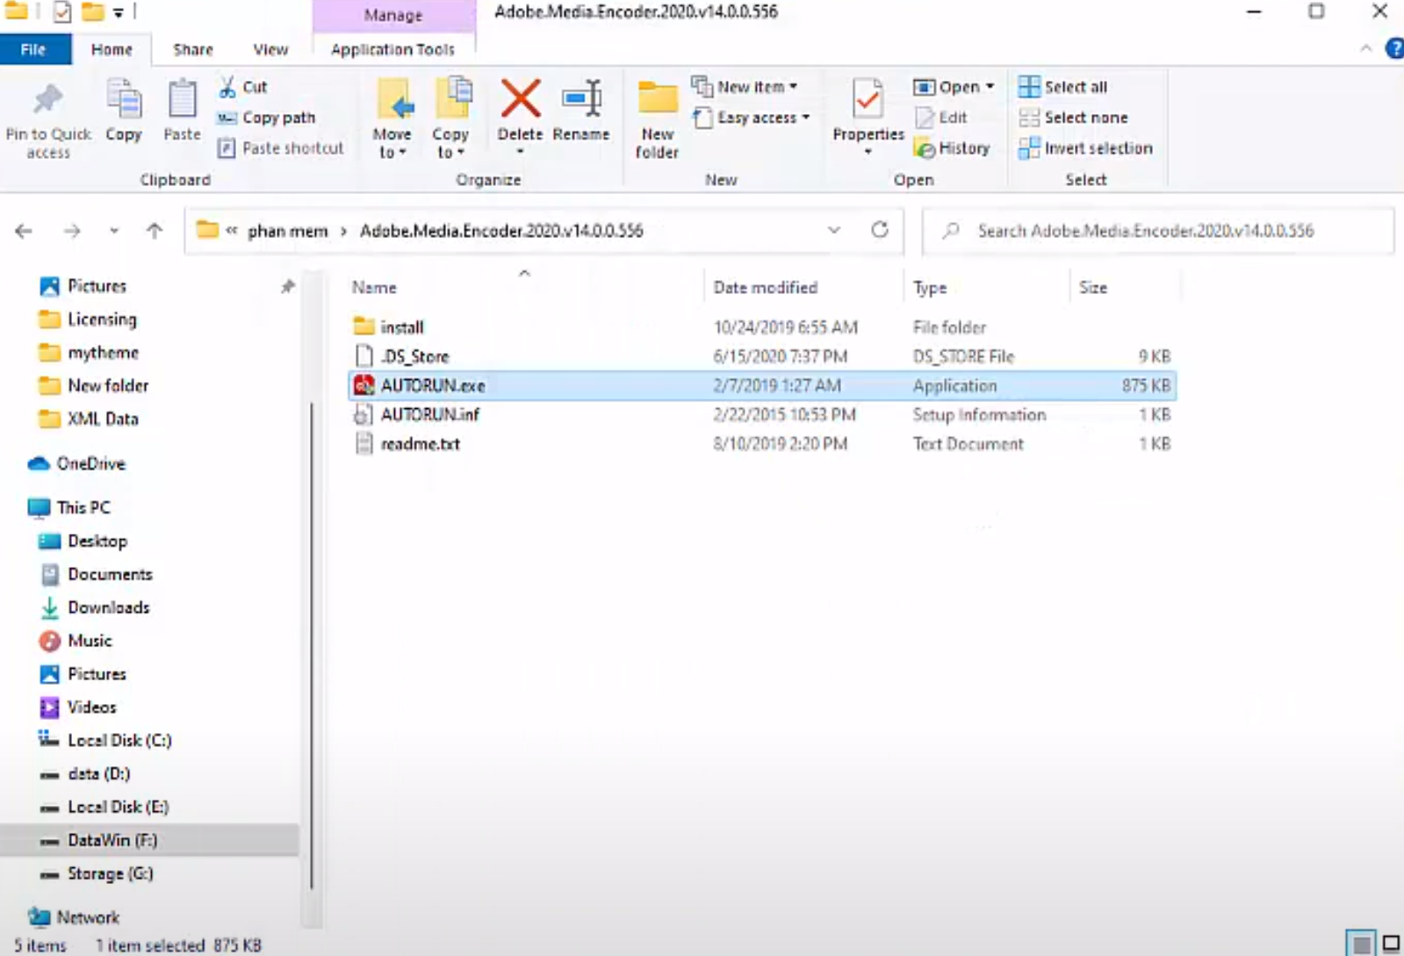
Task: Switch to large icons view in status bar
Action: click(x=1391, y=945)
